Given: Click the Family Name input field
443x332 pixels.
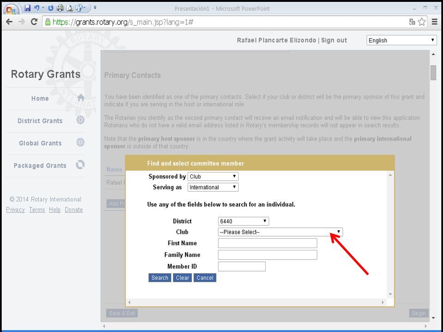Looking at the screenshot, I should (268, 255).
